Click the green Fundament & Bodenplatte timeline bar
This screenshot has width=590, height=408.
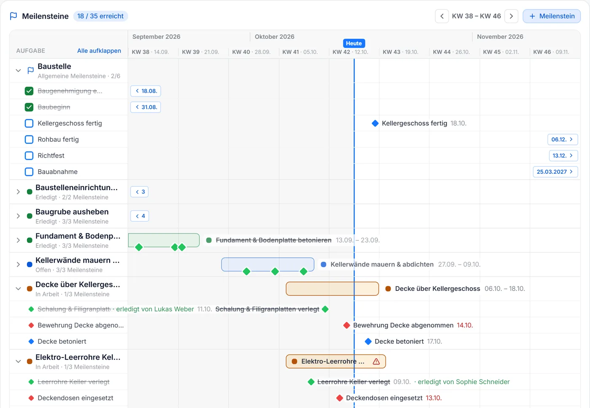(x=164, y=240)
